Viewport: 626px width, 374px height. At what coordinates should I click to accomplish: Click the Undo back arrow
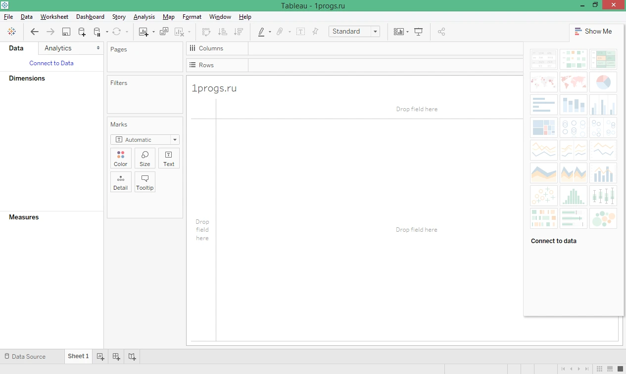(34, 32)
